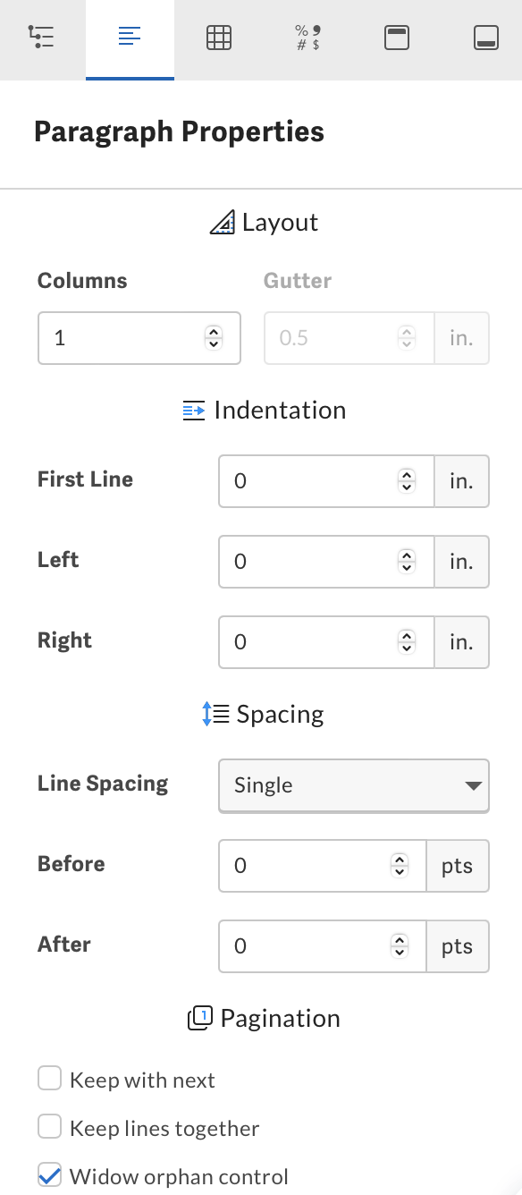522x1195 pixels.
Task: Click the Layout ruler icon
Action: [222, 223]
